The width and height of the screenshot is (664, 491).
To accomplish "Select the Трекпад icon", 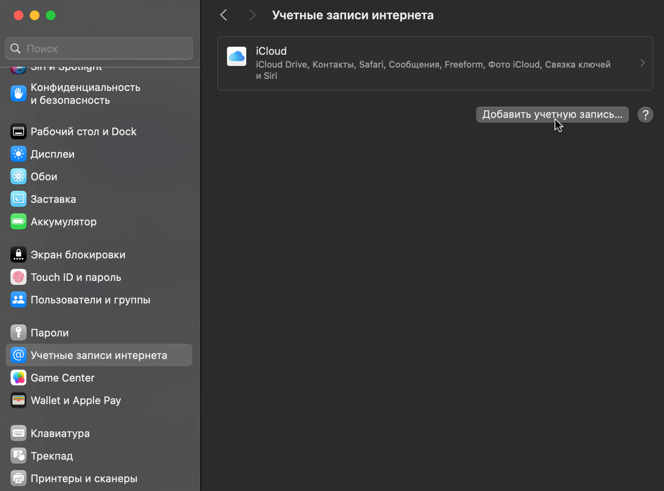I will (18, 456).
